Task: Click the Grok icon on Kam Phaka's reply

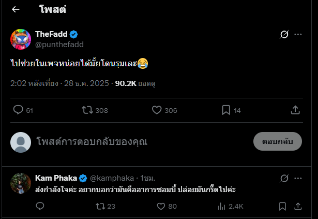Action: 284,179
